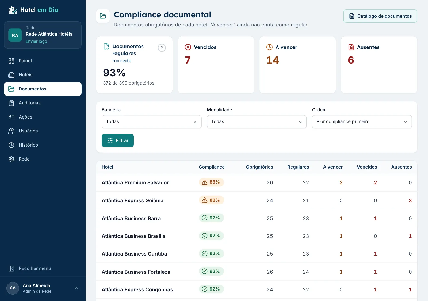This screenshot has width=428, height=301.
Task: Expand the Ana Almeida user menu chevron
Action: click(x=76, y=288)
